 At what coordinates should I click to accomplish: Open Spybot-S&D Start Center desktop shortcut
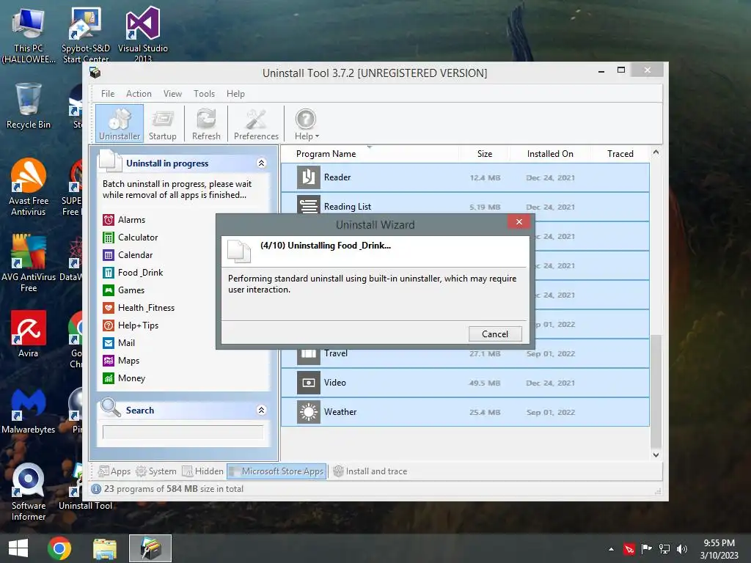(86, 34)
